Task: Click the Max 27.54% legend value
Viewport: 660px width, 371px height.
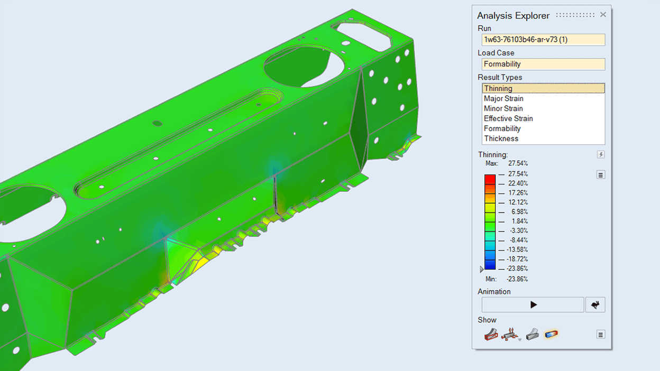Action: click(518, 163)
